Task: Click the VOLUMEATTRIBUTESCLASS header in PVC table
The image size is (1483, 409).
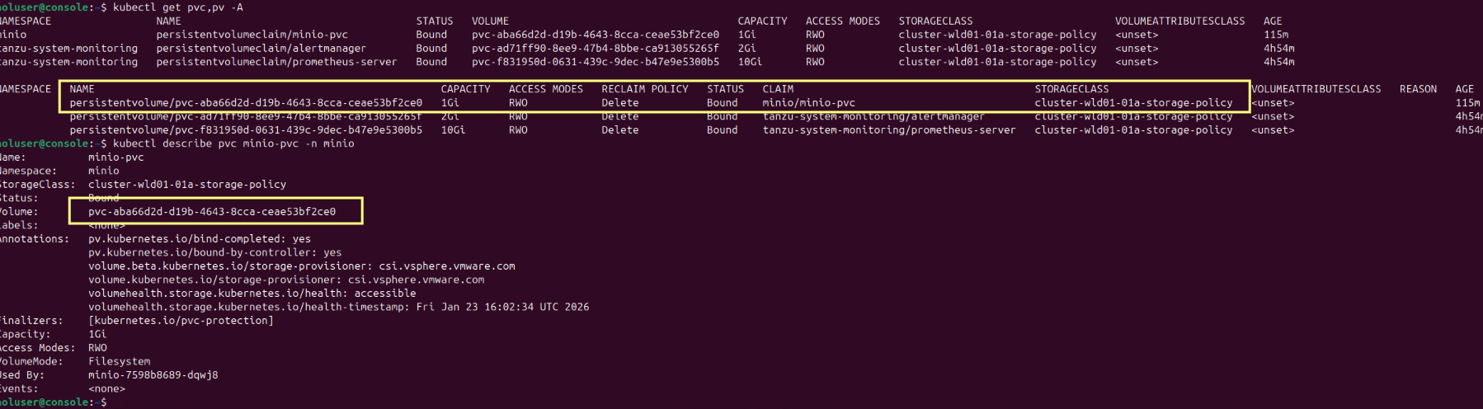Action: tap(1179, 21)
